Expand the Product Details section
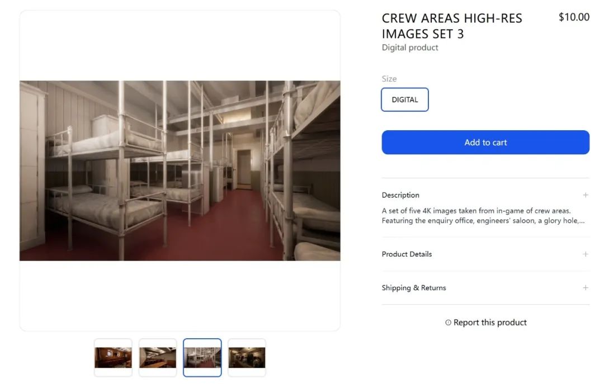The image size is (604, 384). 407,254
